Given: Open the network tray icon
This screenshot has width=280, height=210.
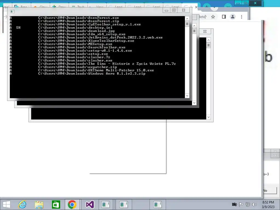Looking at the screenshot, I should coord(248,205).
